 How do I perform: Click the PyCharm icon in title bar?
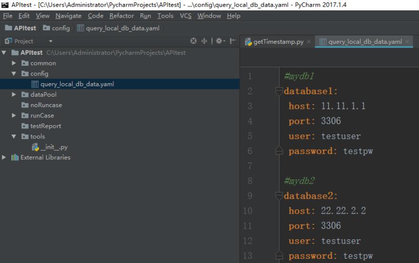click(x=5, y=5)
